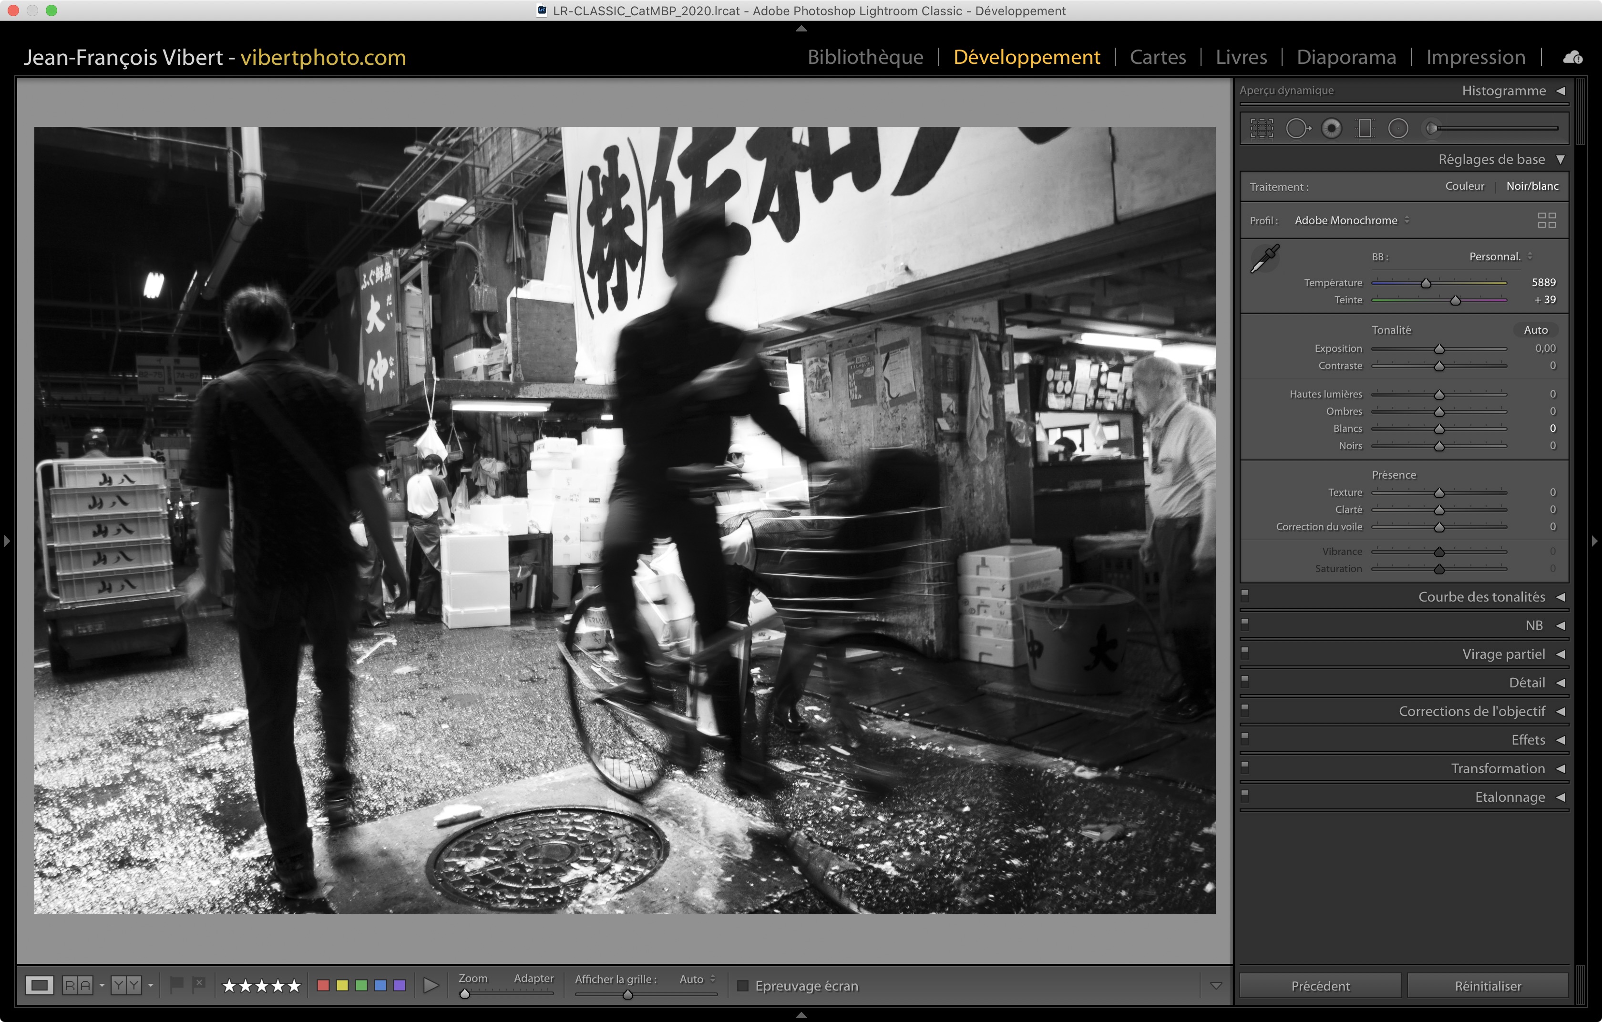Image resolution: width=1602 pixels, height=1022 pixels.
Task: Pick the Radial Filter tool
Action: [x=1398, y=128]
